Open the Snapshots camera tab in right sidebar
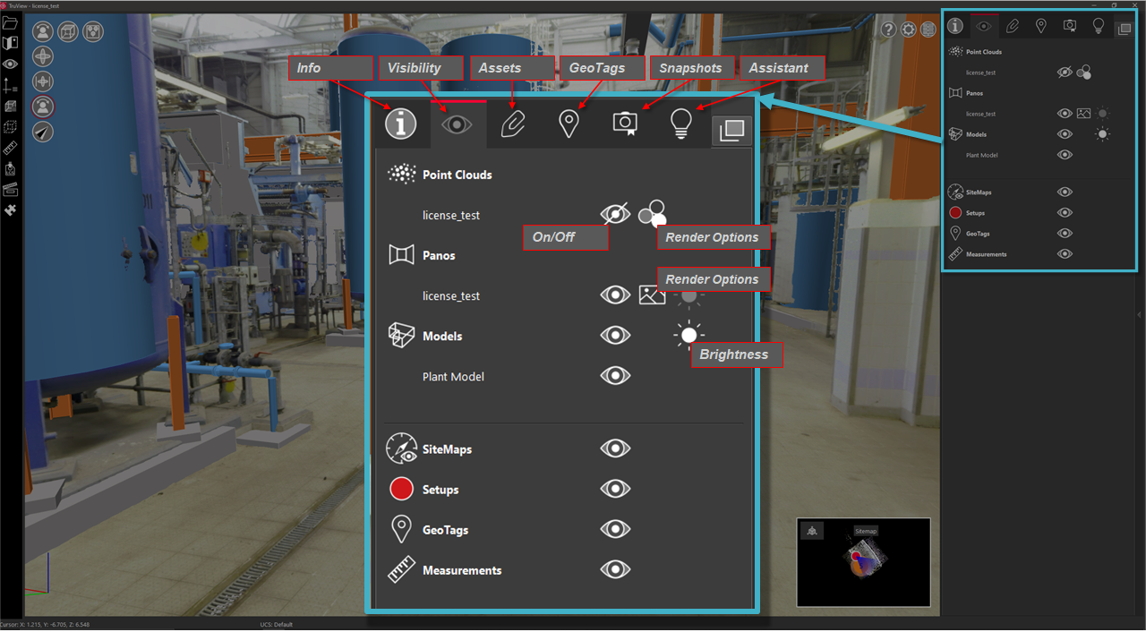This screenshot has width=1146, height=632. 1069,26
